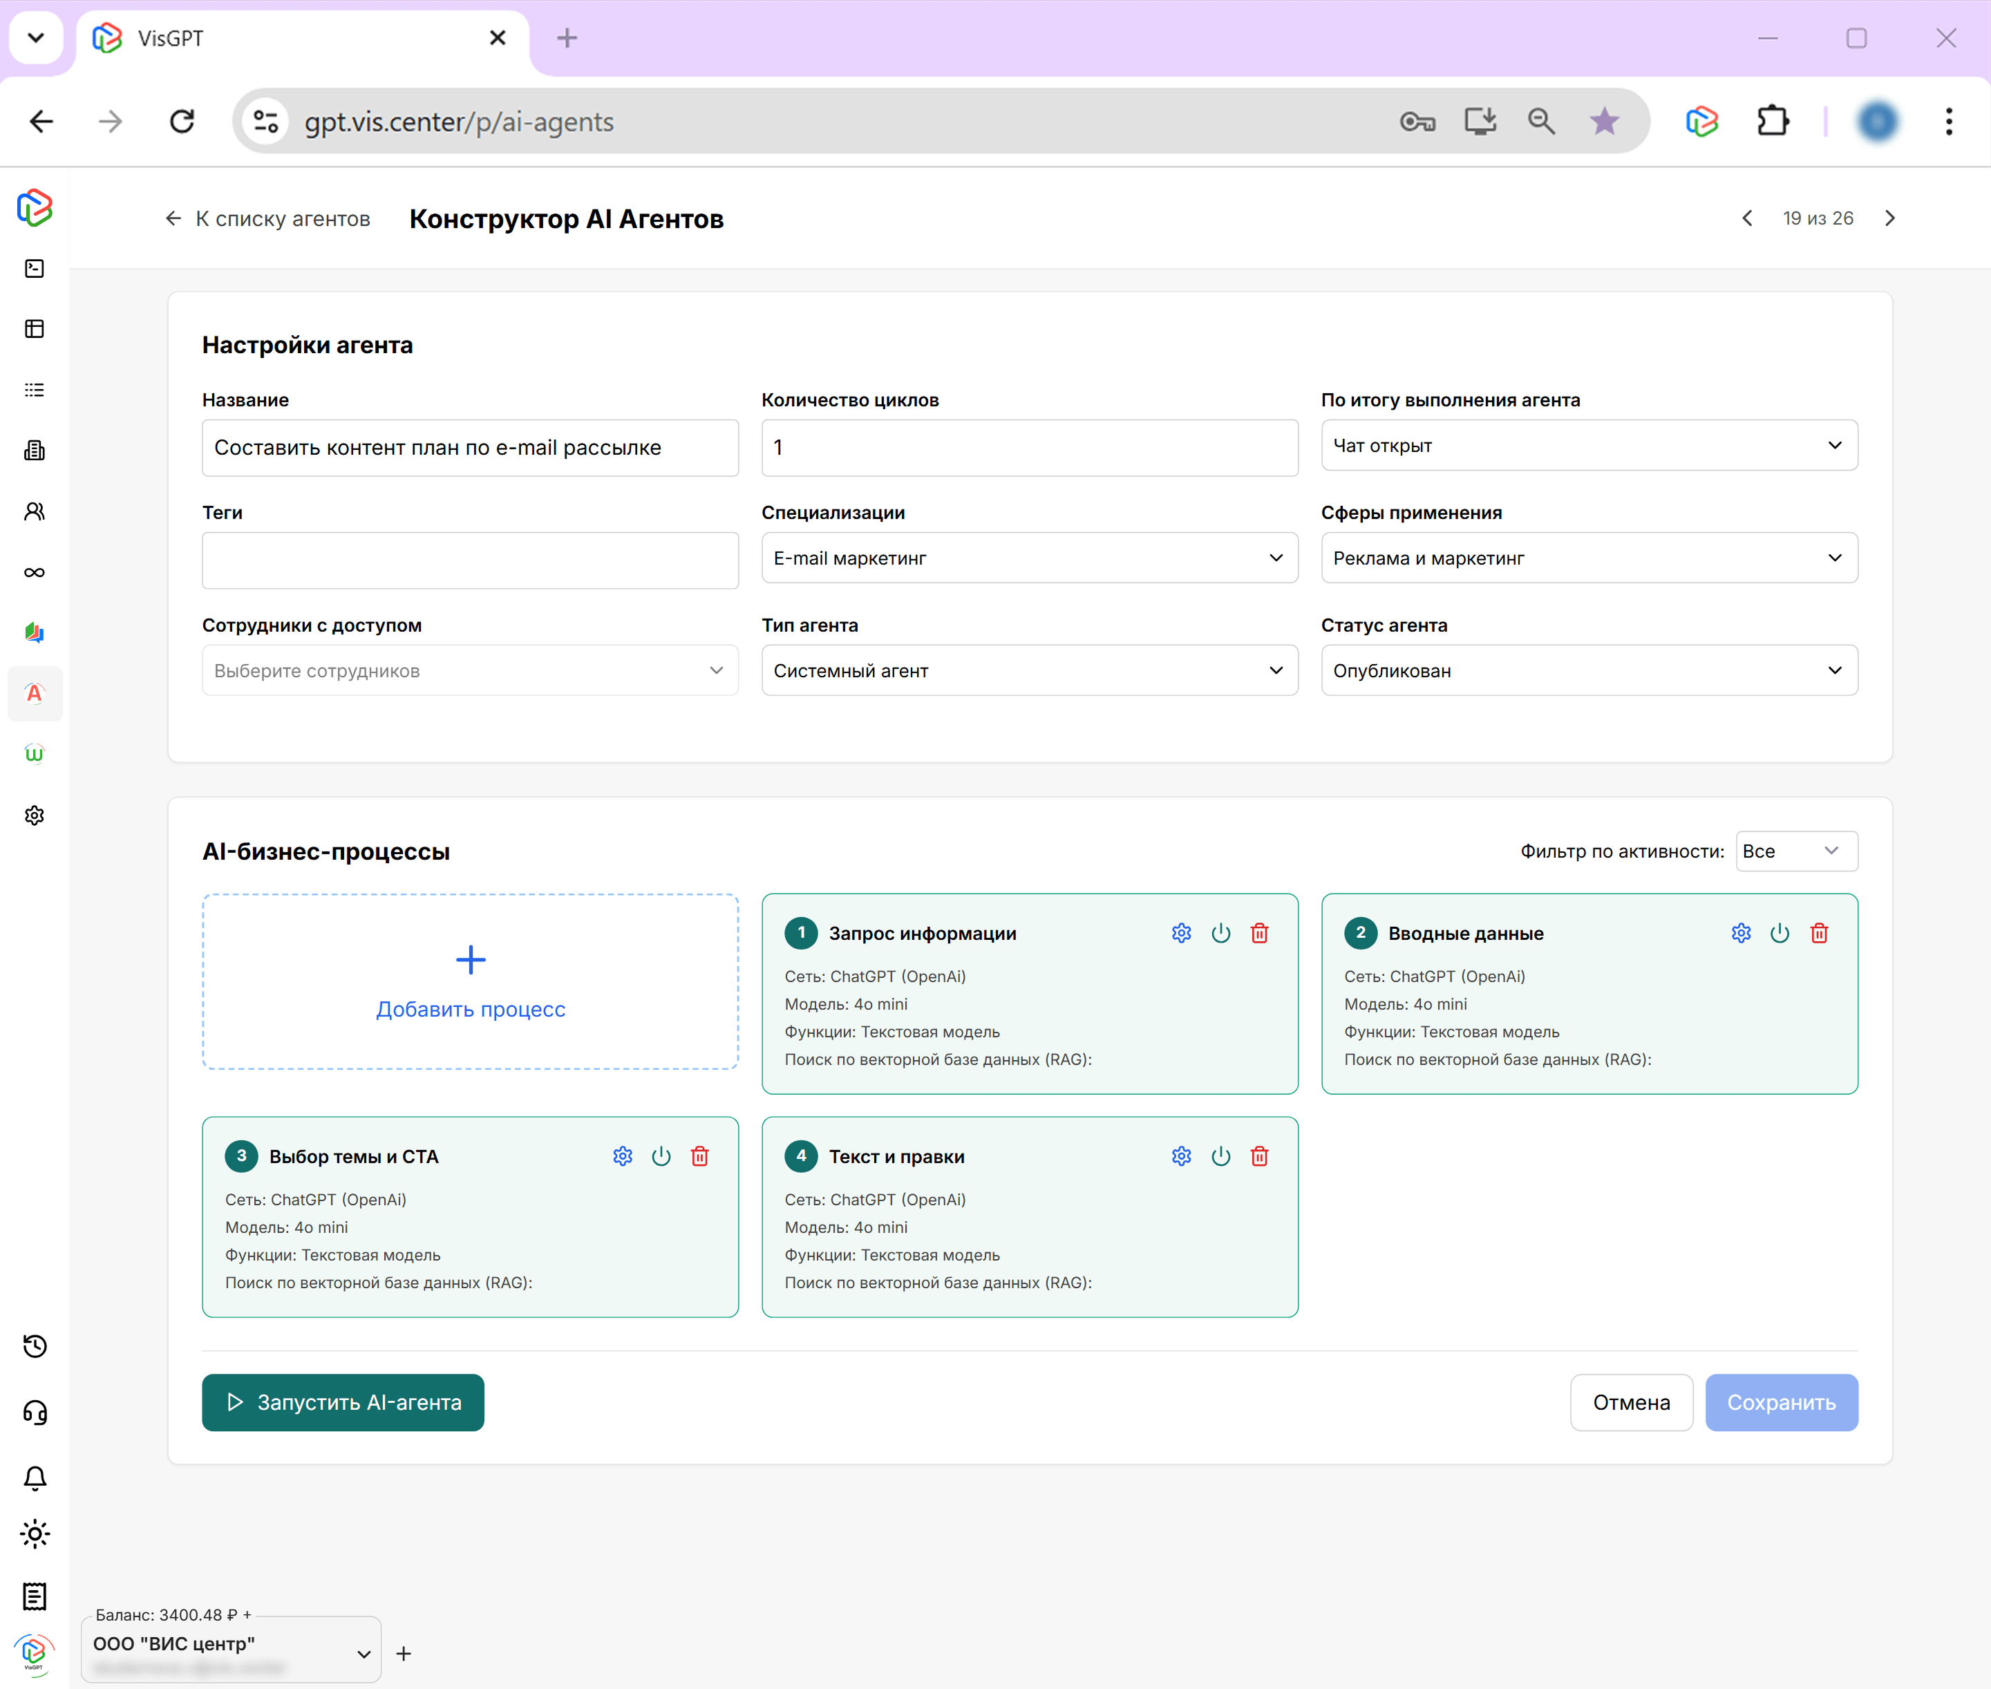Open Фильтр по активности dropdown

pyautogui.click(x=1795, y=851)
